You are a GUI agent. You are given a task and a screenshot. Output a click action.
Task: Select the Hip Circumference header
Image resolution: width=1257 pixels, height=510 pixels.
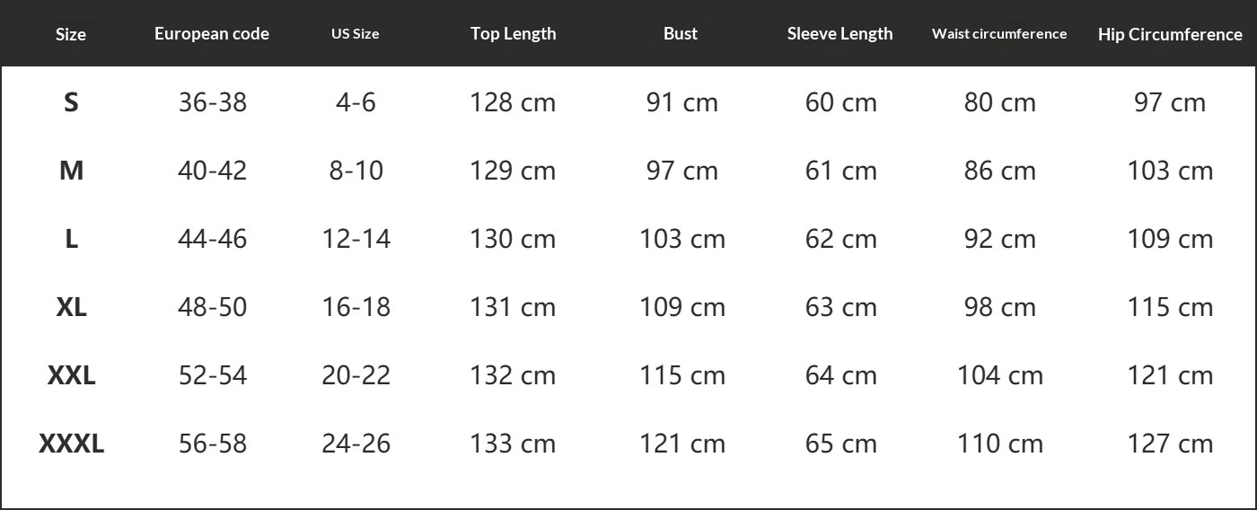(1170, 35)
